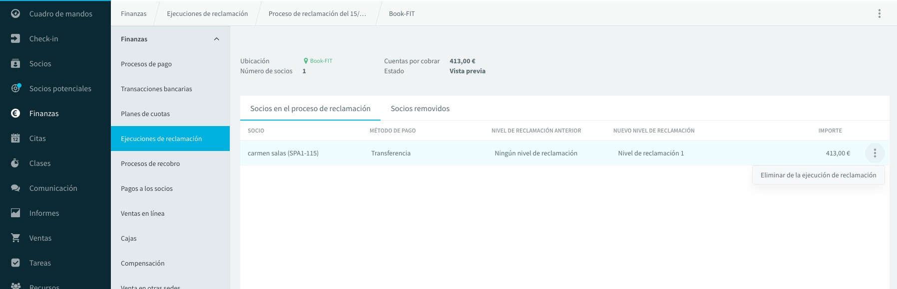The image size is (897, 289).
Task: Open Informes reports section
Action: point(44,213)
